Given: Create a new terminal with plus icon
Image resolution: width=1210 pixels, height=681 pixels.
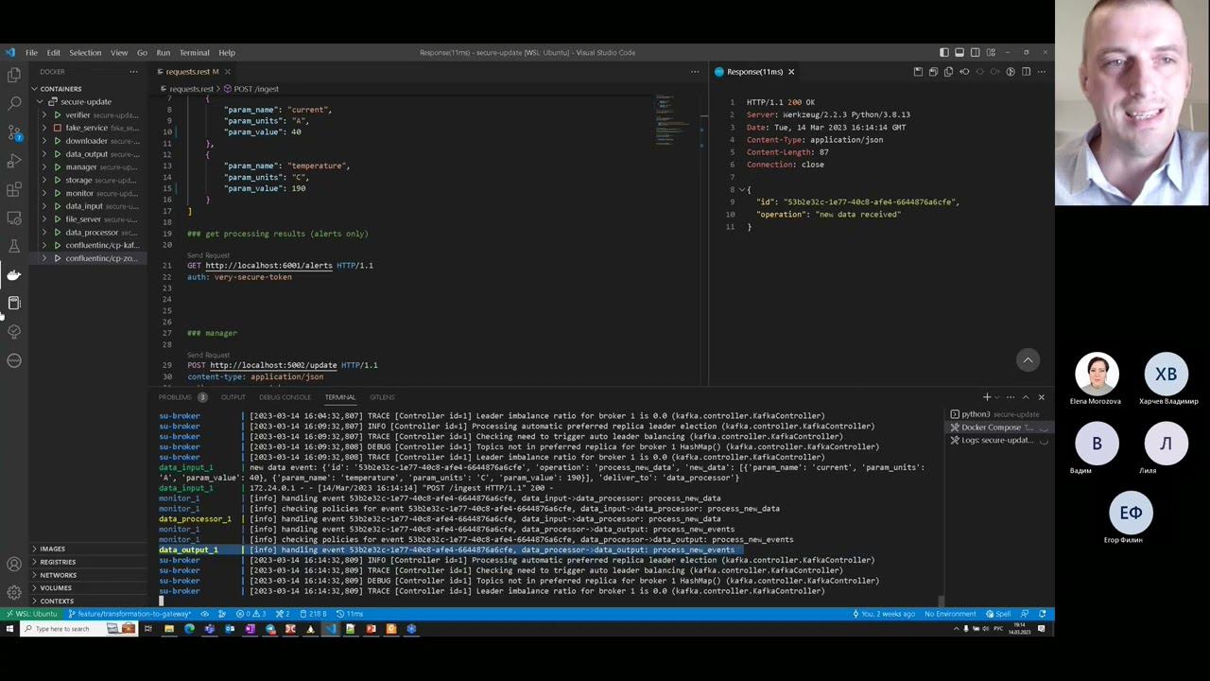Looking at the screenshot, I should (x=987, y=397).
